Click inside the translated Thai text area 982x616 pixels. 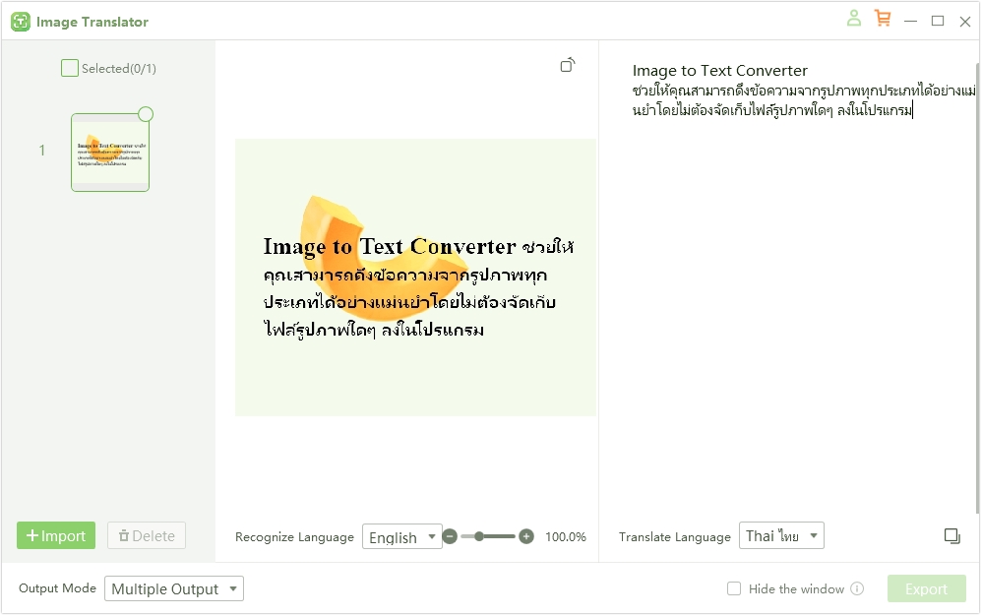(787, 295)
